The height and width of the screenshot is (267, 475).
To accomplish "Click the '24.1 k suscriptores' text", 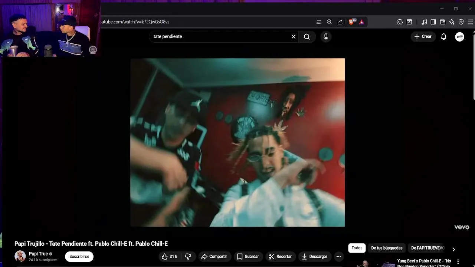I will (x=43, y=260).
